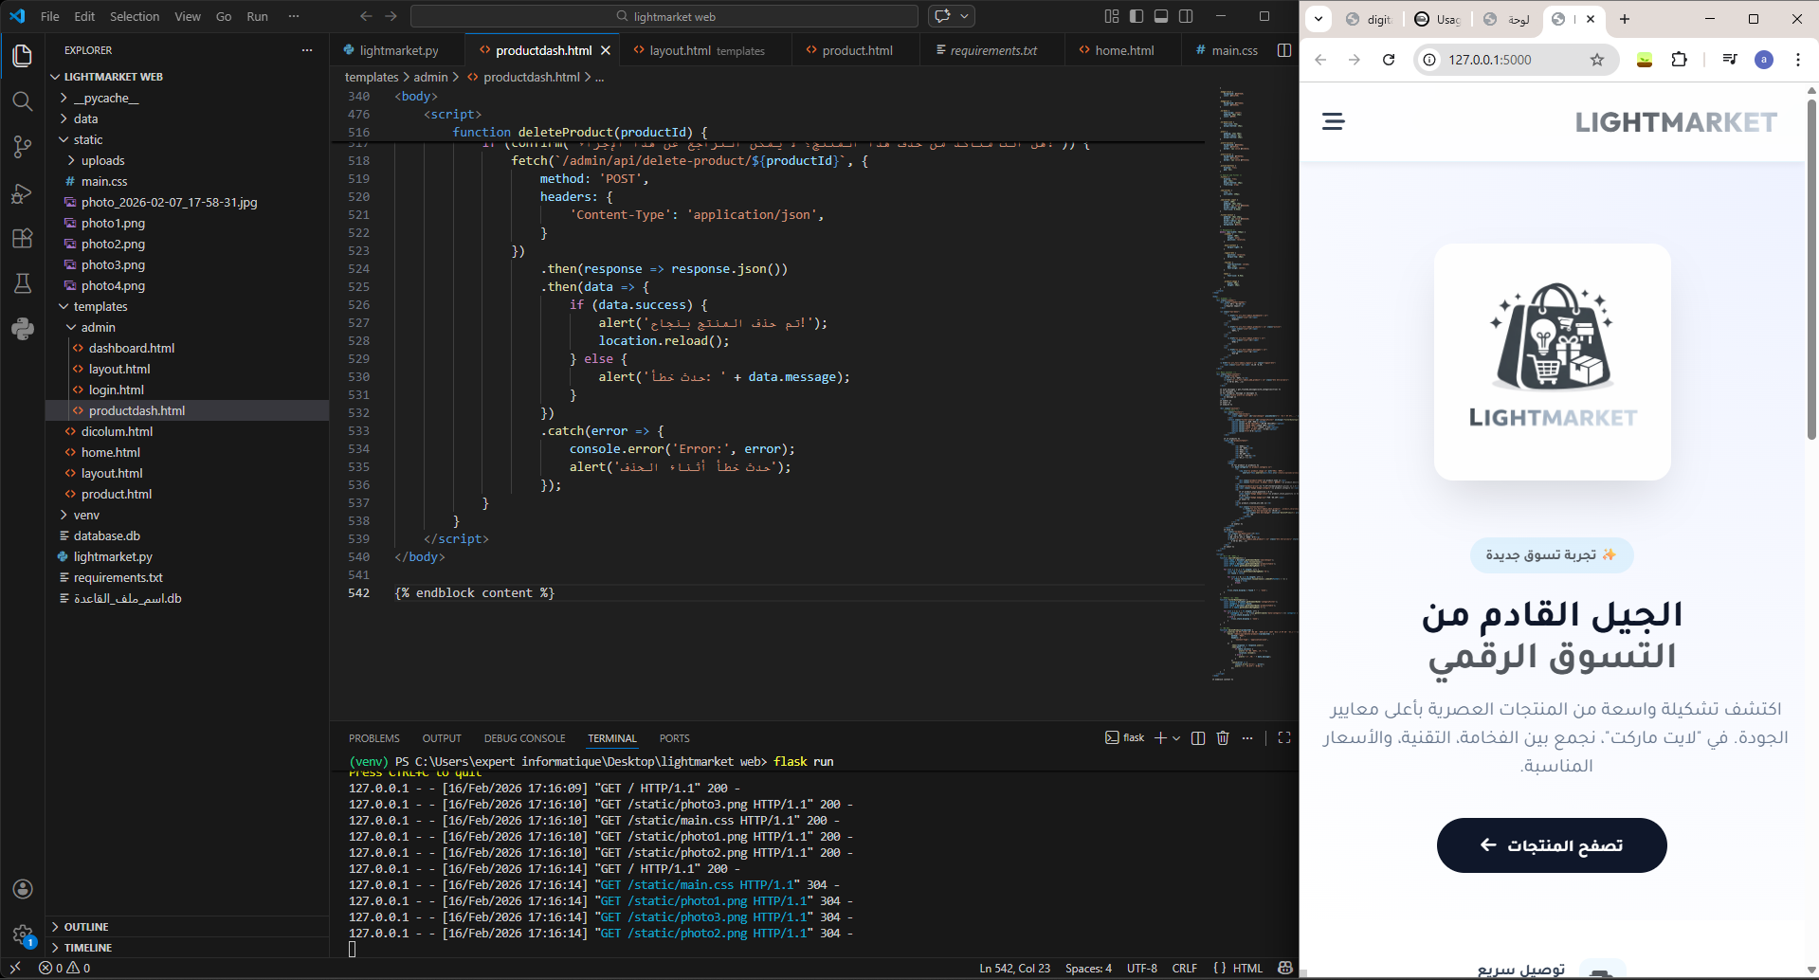Expand the venv folder
This screenshot has height=980, width=1819.
pos(86,515)
